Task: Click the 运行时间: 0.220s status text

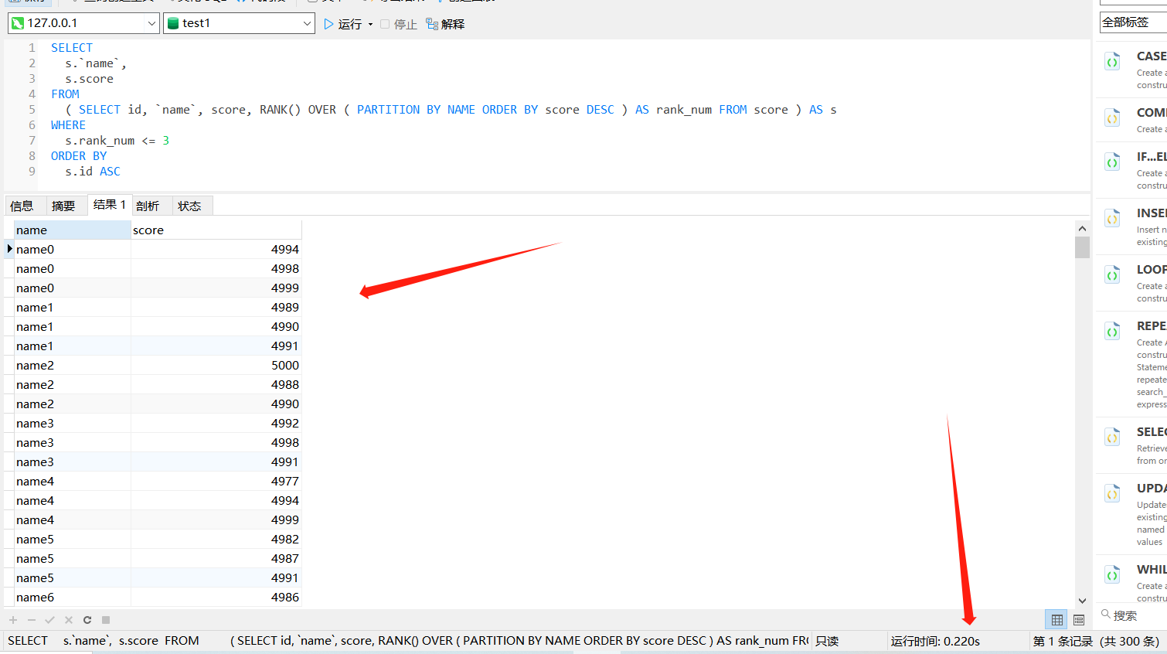Action: point(935,641)
